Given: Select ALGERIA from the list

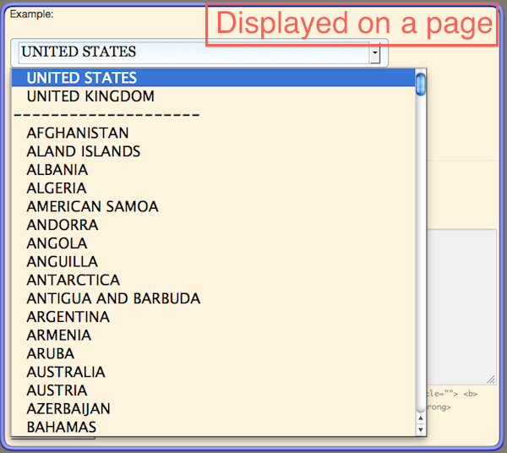Looking at the screenshot, I should point(214,188).
